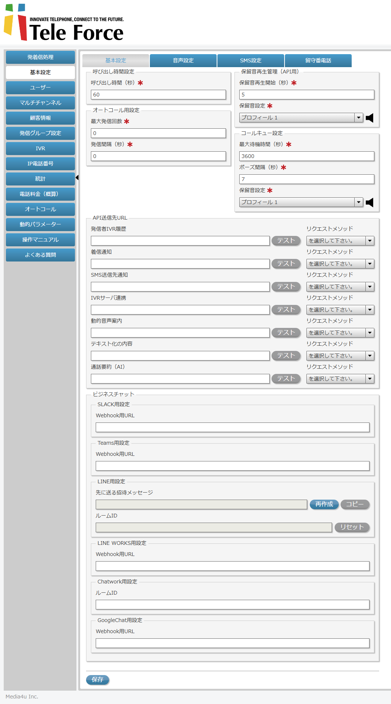Screen dimensions: 391x704
Task: Open request method dropdown for 発信者IVR履歴
Action: (x=340, y=241)
